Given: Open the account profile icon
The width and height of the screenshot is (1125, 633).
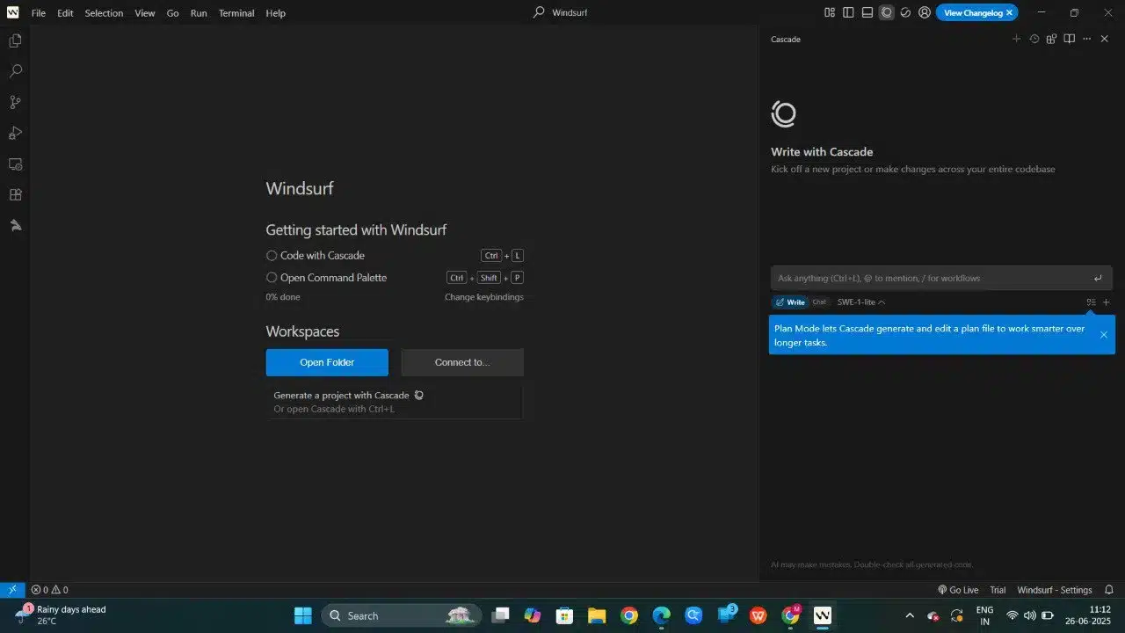Looking at the screenshot, I should pos(925,12).
